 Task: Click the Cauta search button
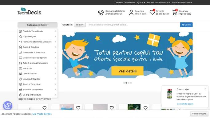[x=186, y=25]
